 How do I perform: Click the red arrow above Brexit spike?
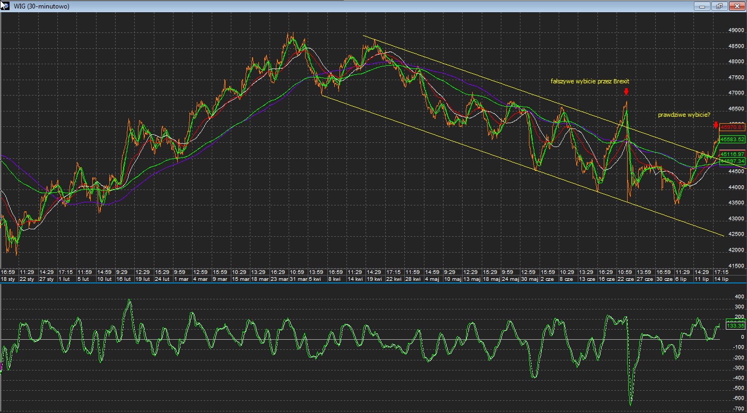click(627, 92)
